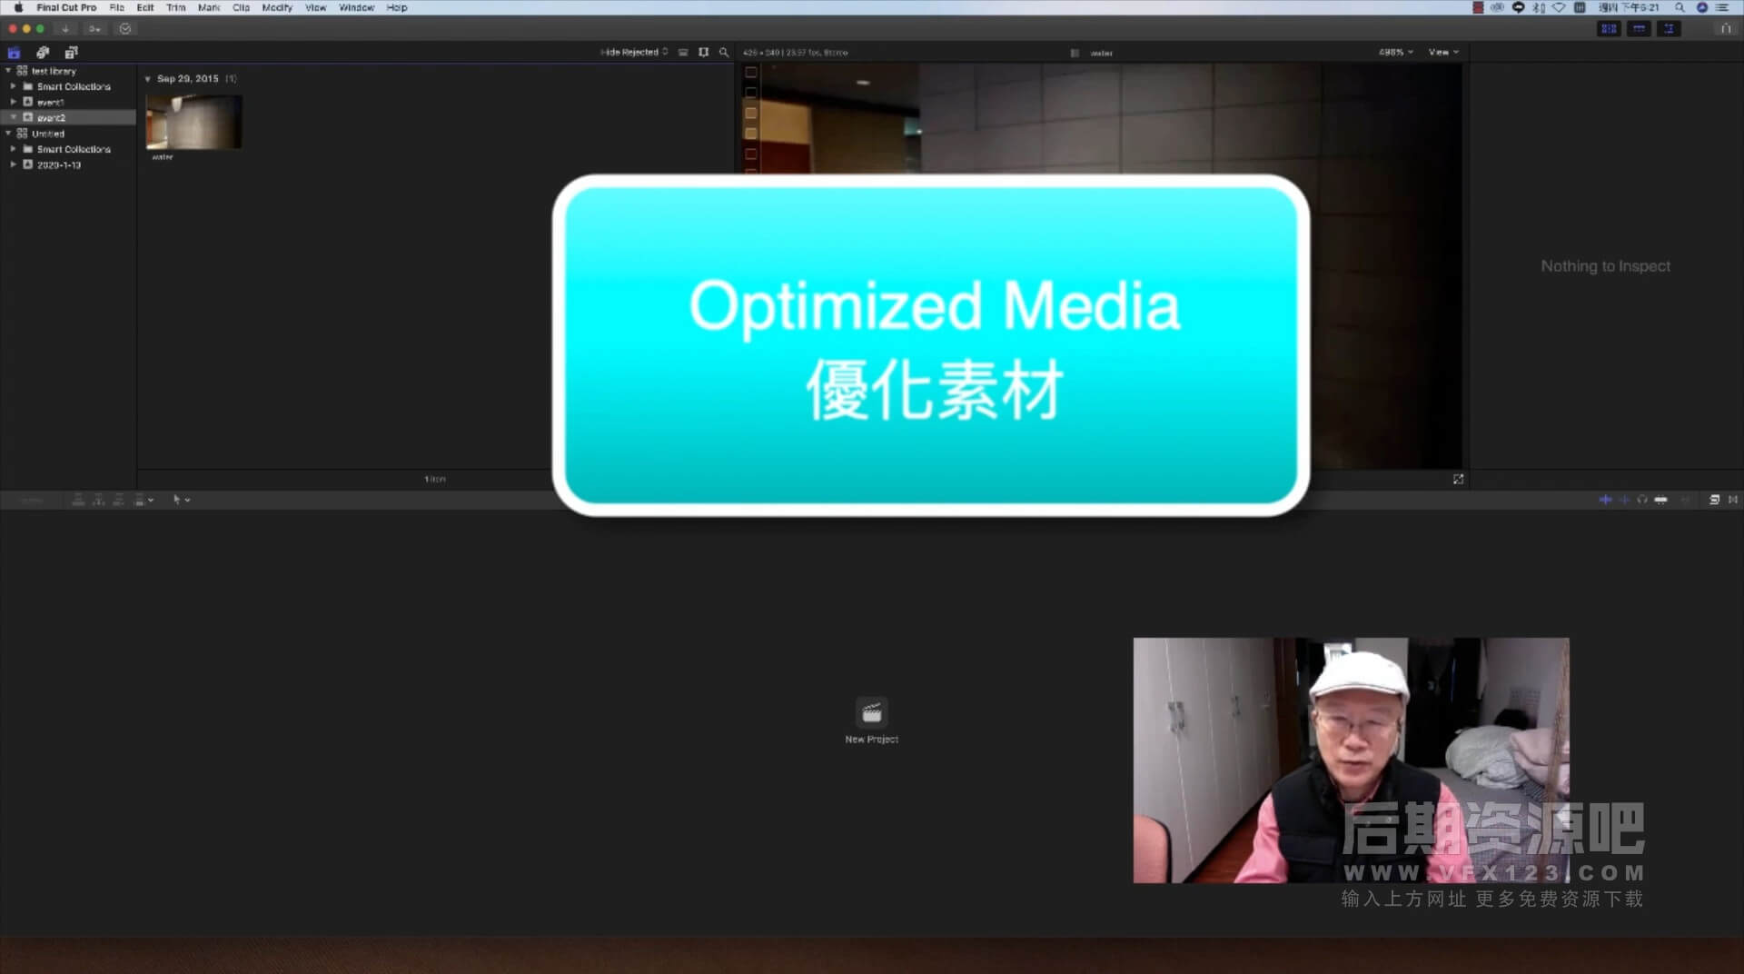Open the Window menu
1744x974 pixels.
click(356, 7)
